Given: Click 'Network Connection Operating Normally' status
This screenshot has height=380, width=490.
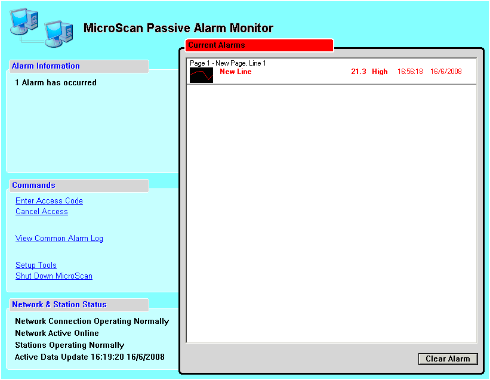Looking at the screenshot, I should click(x=92, y=322).
